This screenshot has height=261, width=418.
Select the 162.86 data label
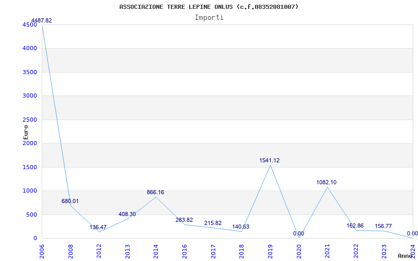pos(355,226)
